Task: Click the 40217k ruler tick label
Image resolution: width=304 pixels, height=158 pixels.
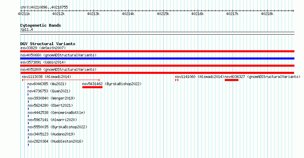Action: pyautogui.click(x=232, y=14)
